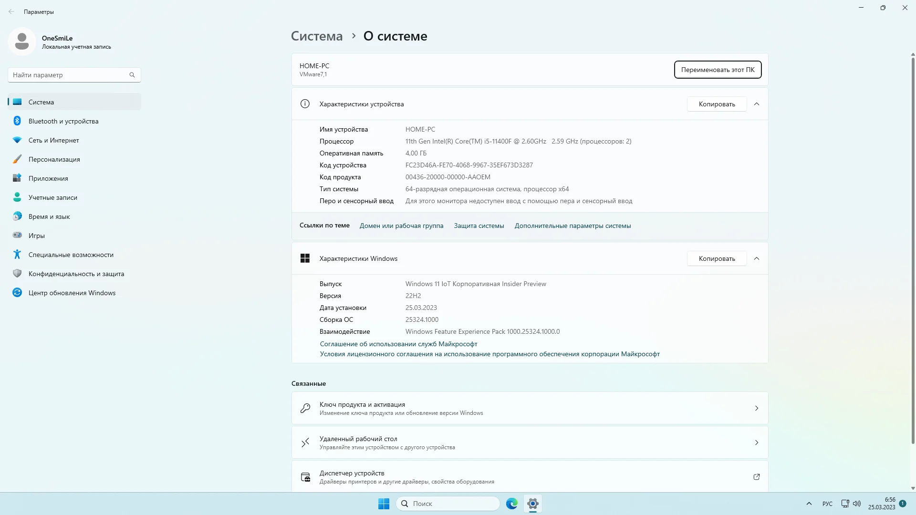Click the Переименовать этот ПК button
This screenshot has height=515, width=916.
[717, 70]
